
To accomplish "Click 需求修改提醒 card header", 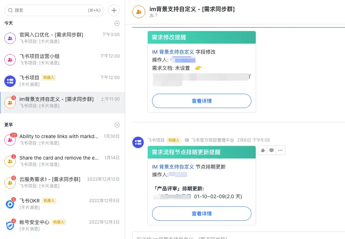I will point(202,38).
